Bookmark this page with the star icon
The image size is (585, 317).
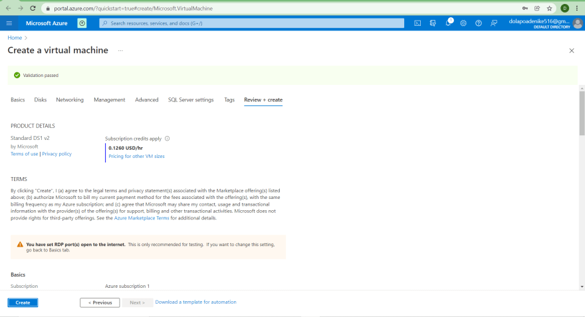[550, 8]
